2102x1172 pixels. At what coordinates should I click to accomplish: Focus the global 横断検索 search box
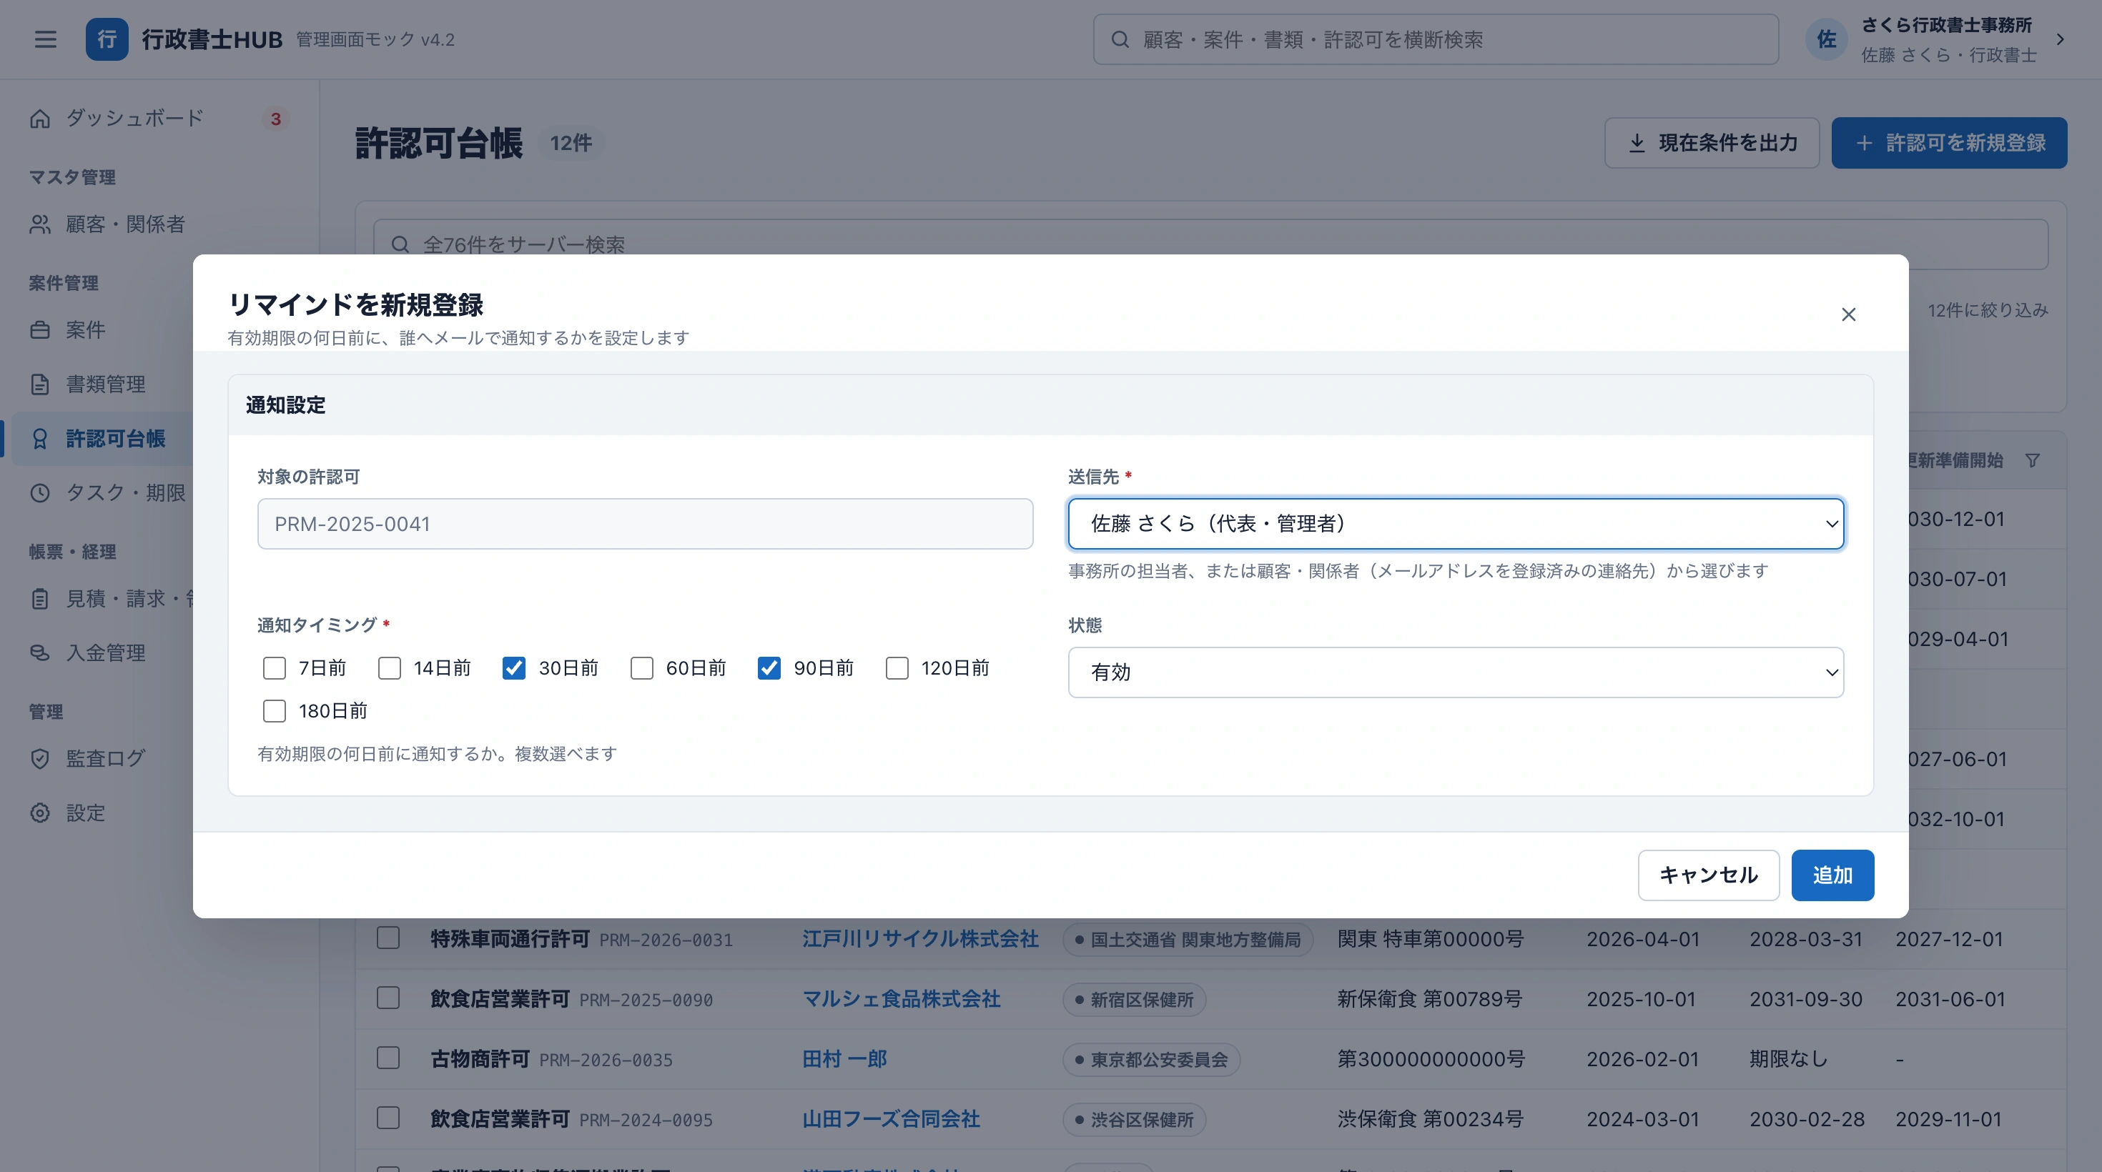click(1436, 39)
